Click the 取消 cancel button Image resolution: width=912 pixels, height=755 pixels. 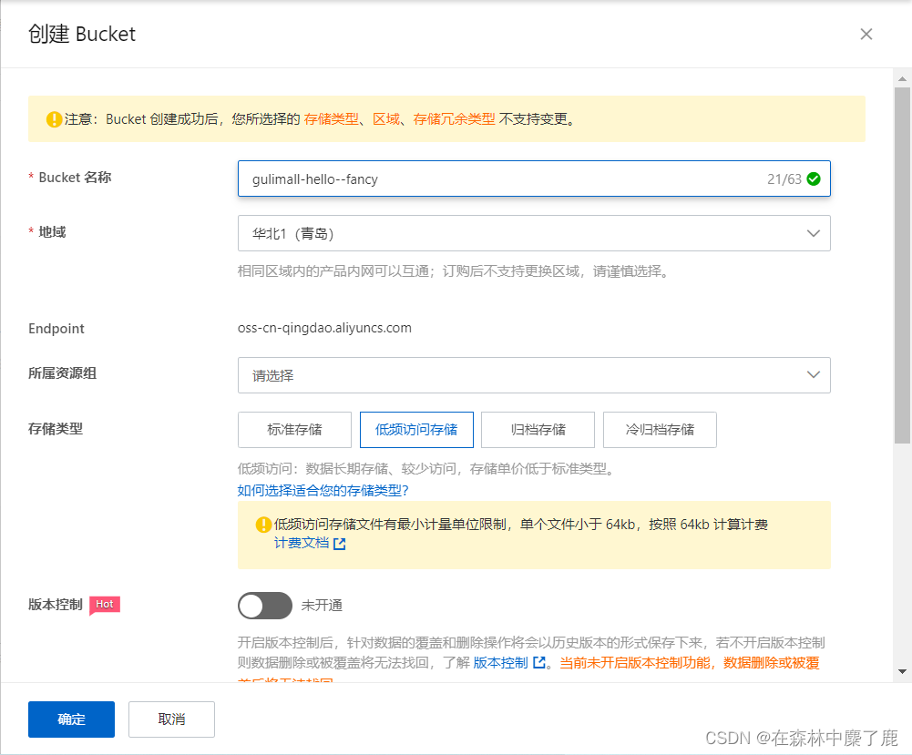[x=171, y=719]
